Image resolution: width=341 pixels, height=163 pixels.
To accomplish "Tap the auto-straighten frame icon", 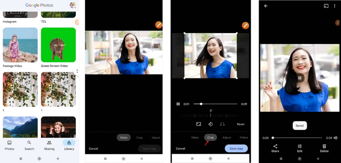I will pyautogui.click(x=222, y=124).
